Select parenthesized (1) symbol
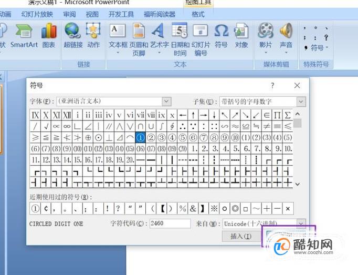Viewport: 358px width, 275px height. pos(246,137)
